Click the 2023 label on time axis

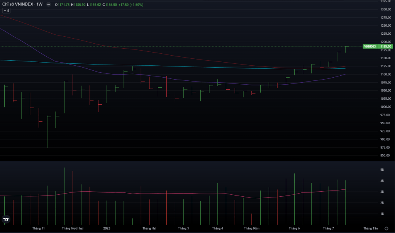[x=107, y=228]
